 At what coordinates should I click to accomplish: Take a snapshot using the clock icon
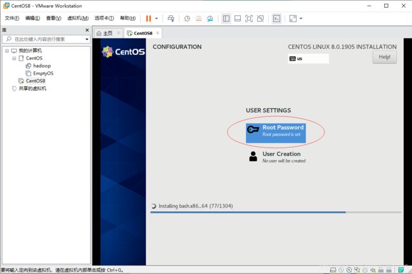(x=187, y=18)
